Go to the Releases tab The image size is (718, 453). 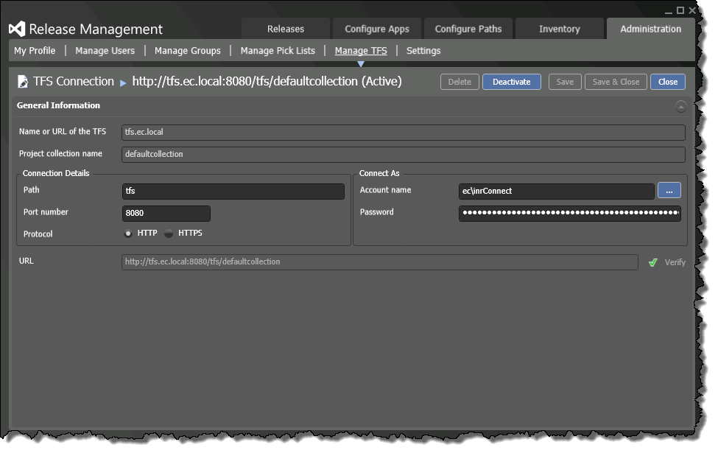286,29
